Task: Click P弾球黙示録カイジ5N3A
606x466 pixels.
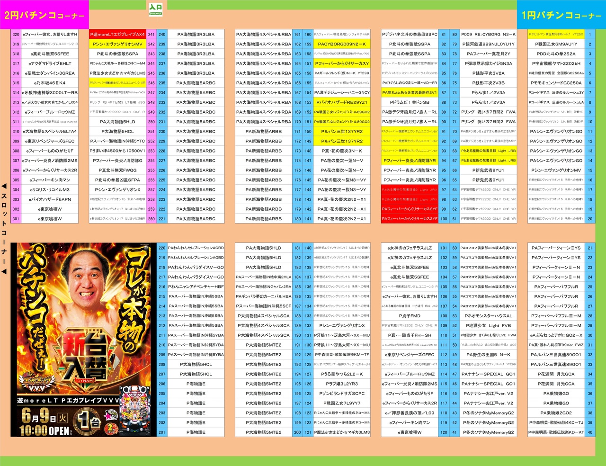Action: [488, 63]
